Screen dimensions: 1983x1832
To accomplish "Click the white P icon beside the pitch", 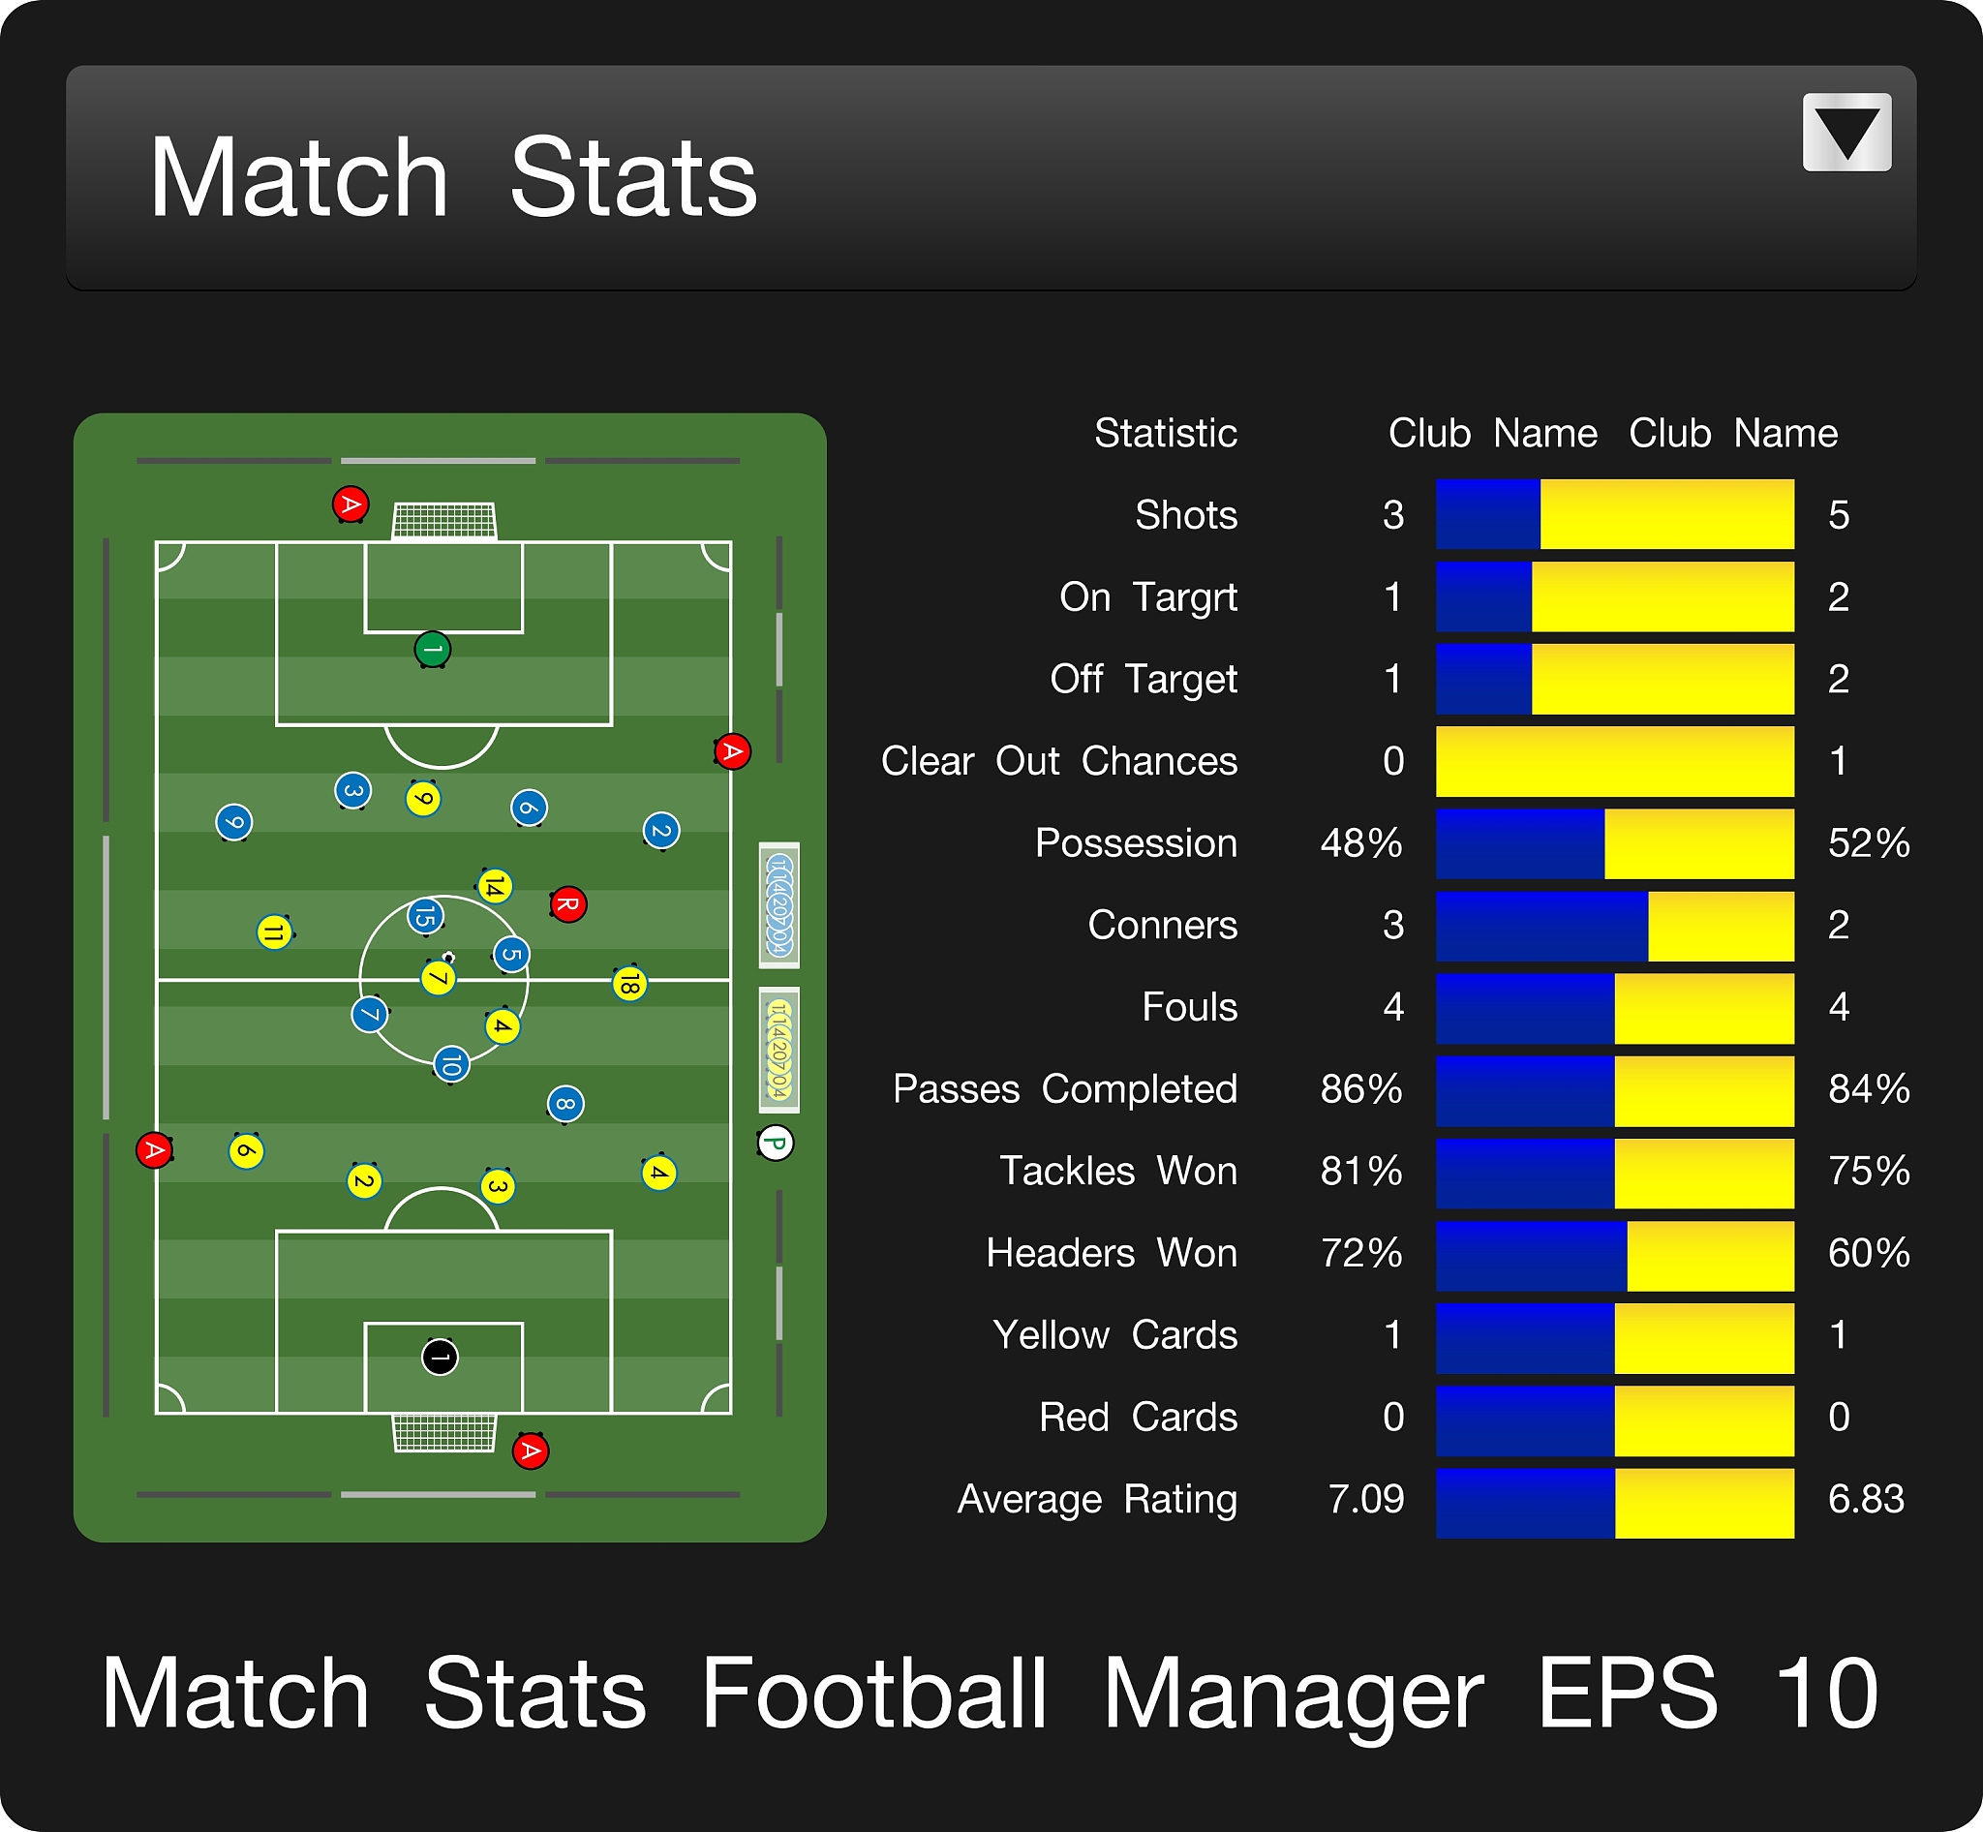I will [x=776, y=1143].
